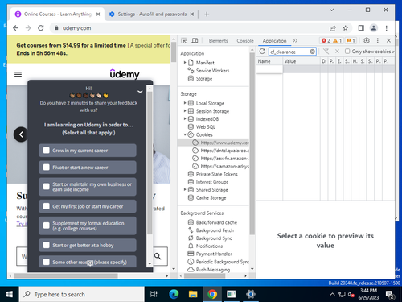Open DevTools settings gear
Viewport: 402px width, 302px height.
click(367, 40)
